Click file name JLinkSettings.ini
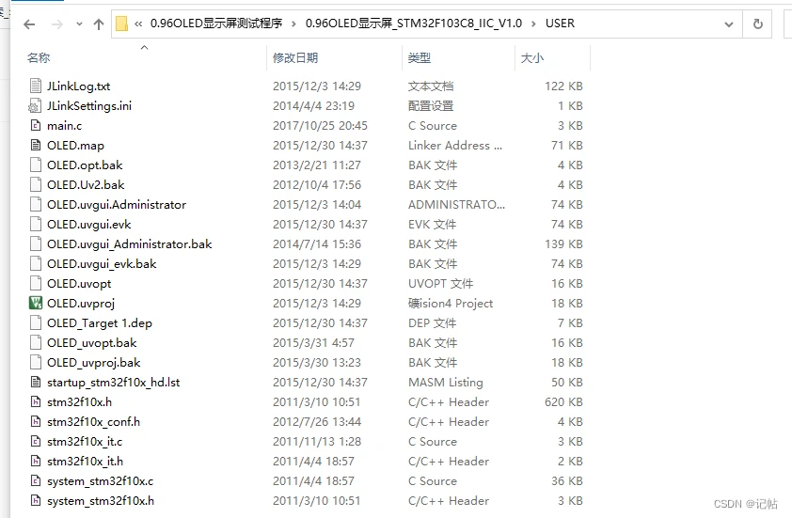Viewport: 792px width, 518px height. (x=89, y=106)
